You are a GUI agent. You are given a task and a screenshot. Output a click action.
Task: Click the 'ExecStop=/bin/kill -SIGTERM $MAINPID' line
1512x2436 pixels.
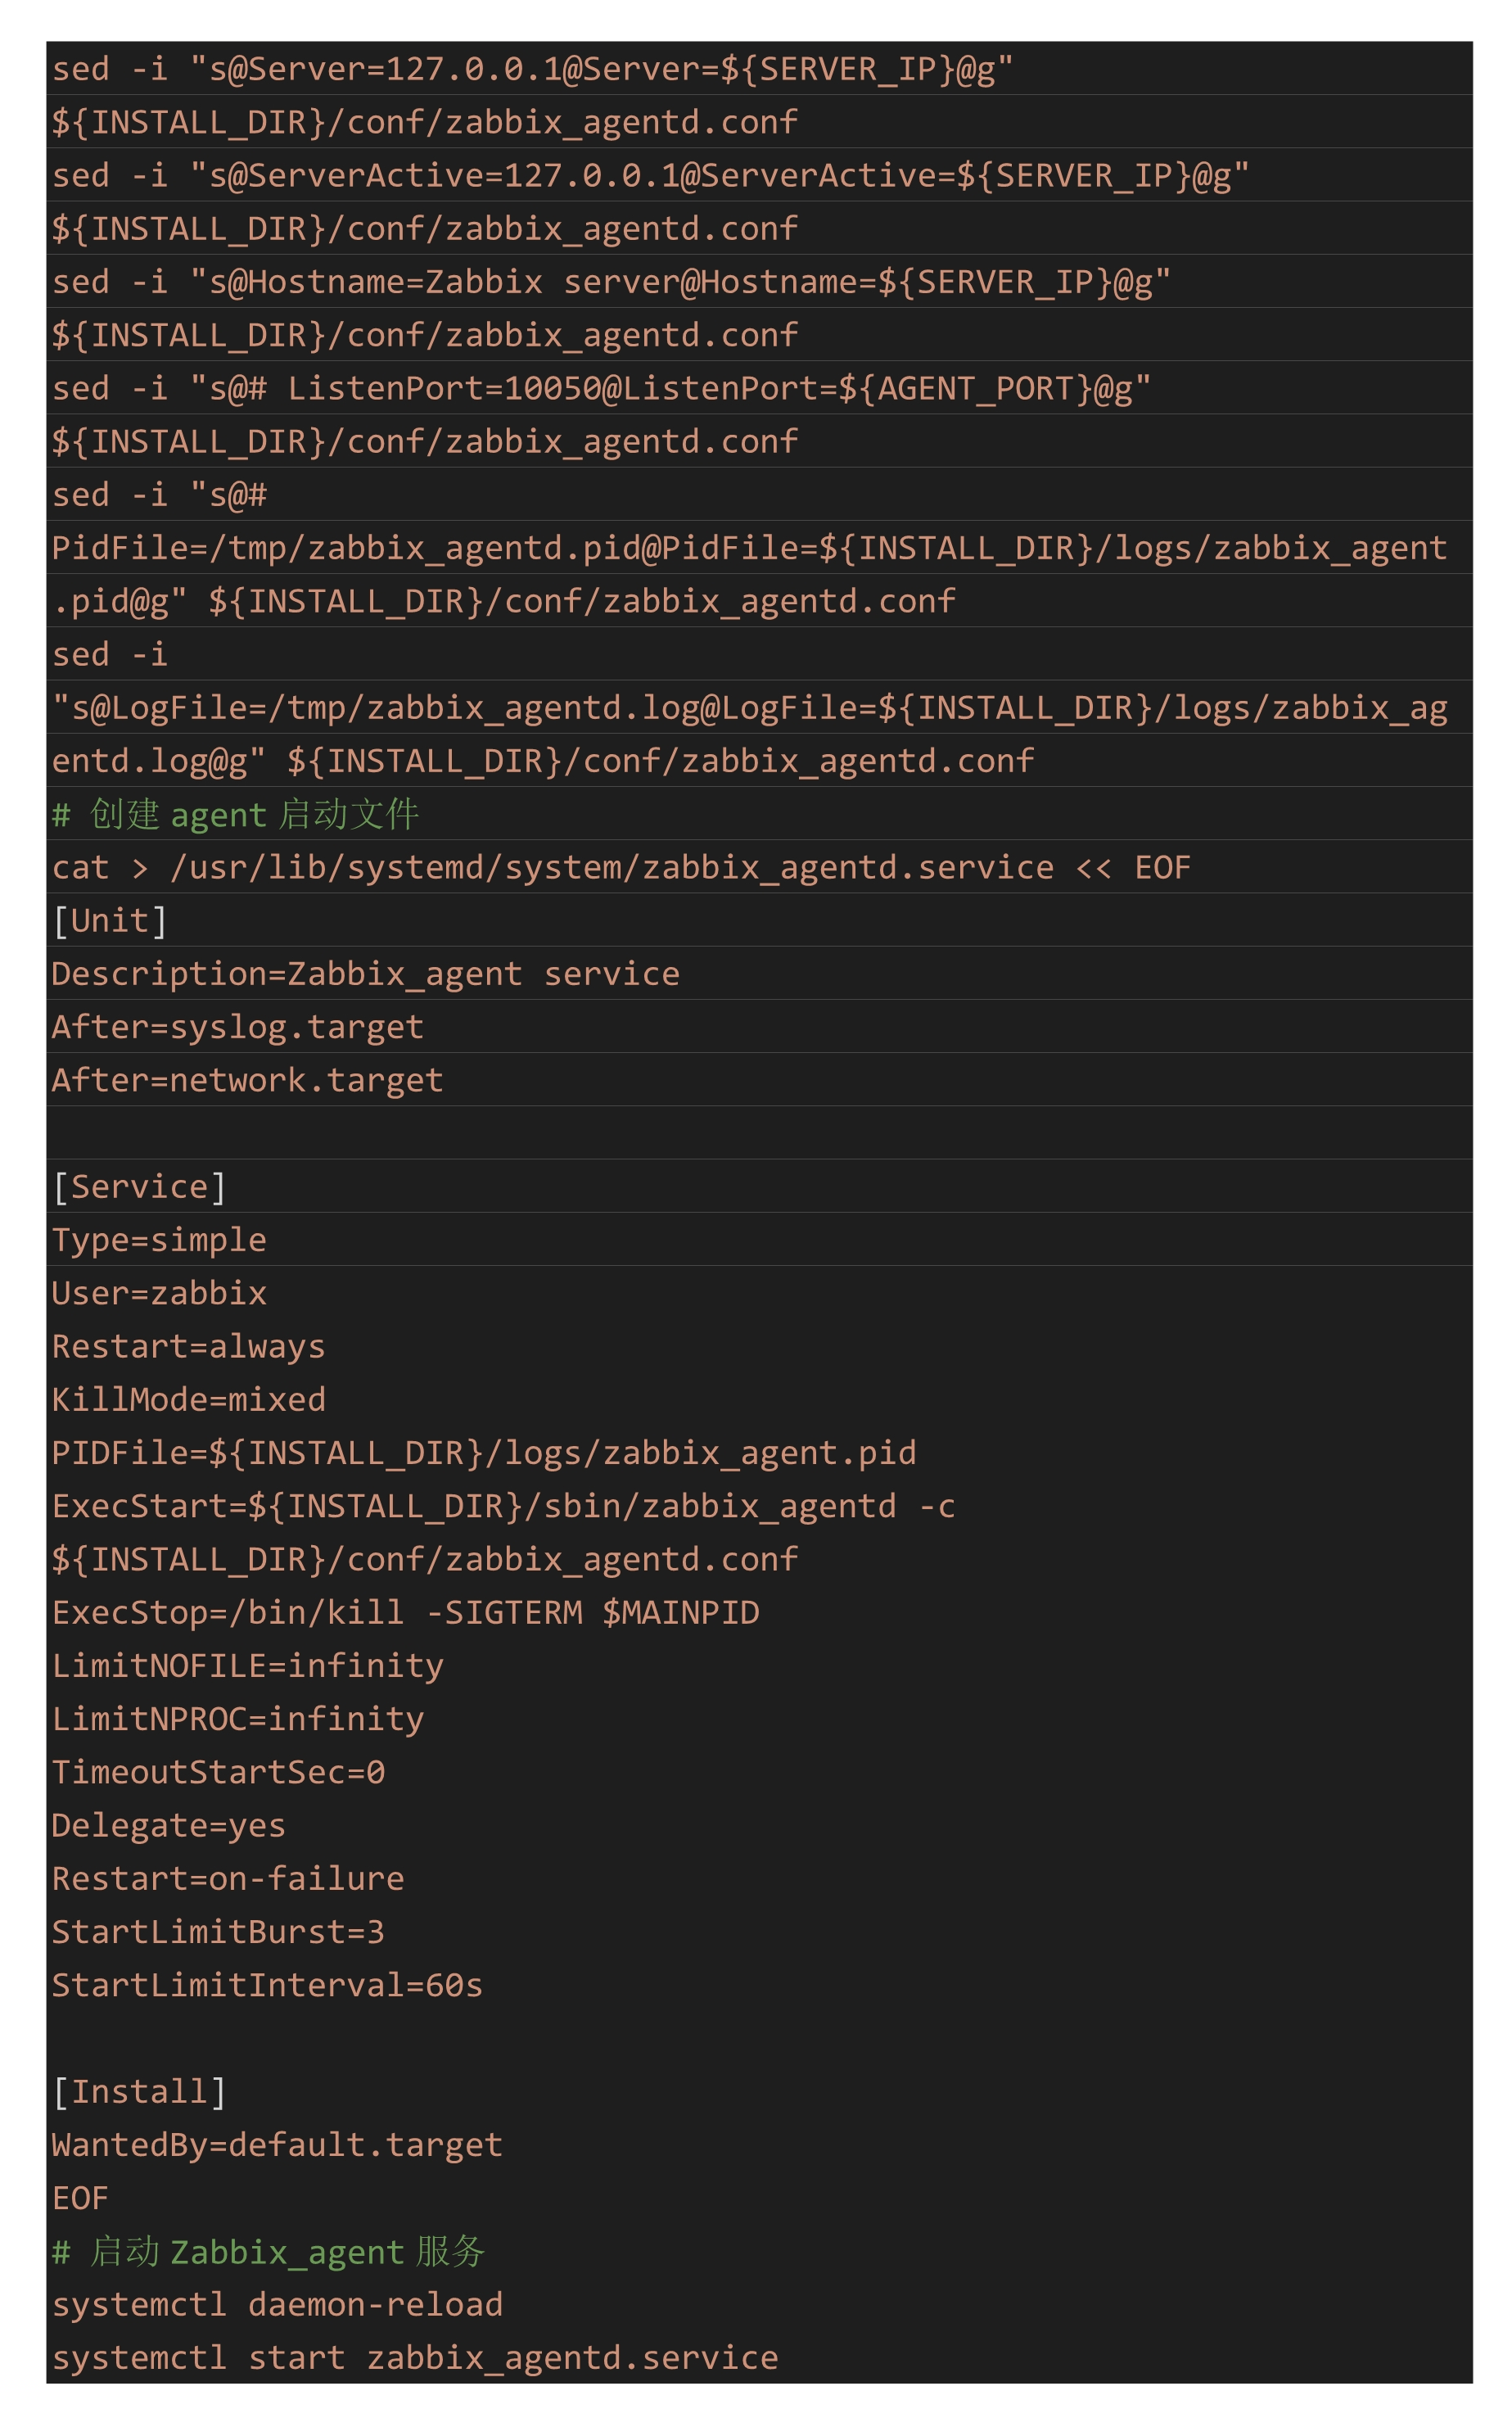406,1612
